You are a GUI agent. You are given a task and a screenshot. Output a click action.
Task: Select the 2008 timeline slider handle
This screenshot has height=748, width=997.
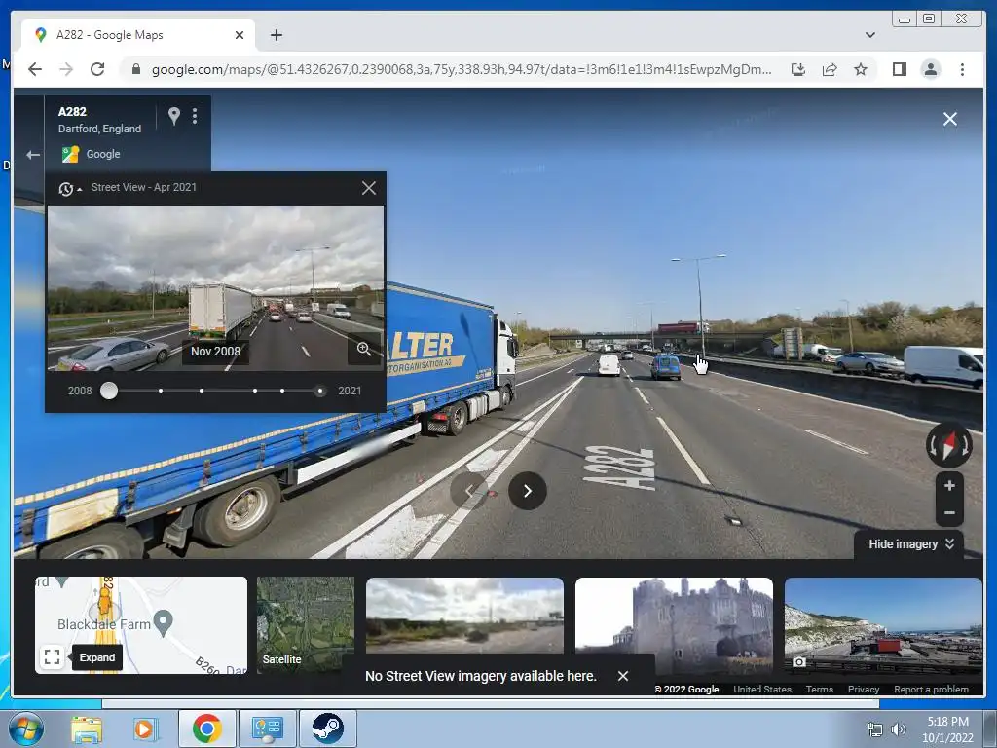pos(109,391)
